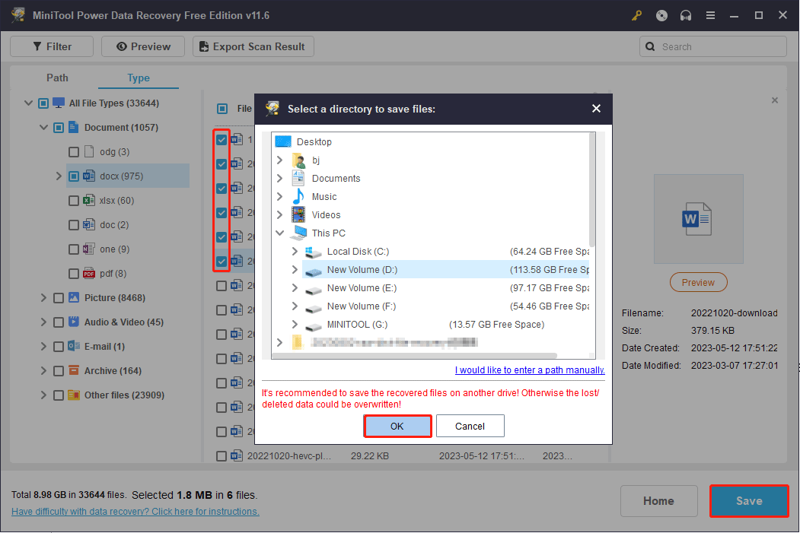
Task: Toggle the All File Types checkbox
Action: coord(43,103)
